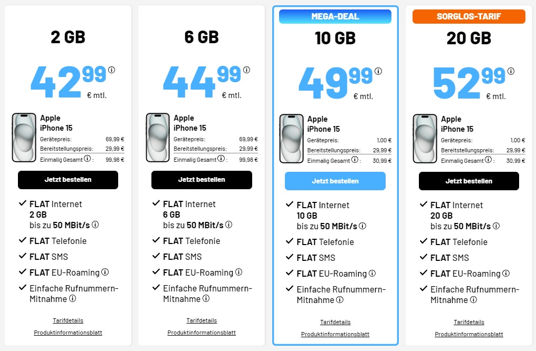
Task: Select the iPhone 15 picture in the 20 GB offer
Action: (424, 138)
